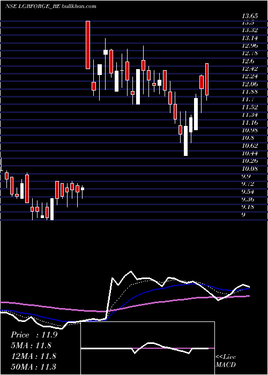268x375 pixels.
Task: Click the 12.24 price axis label
Action: [250, 76]
